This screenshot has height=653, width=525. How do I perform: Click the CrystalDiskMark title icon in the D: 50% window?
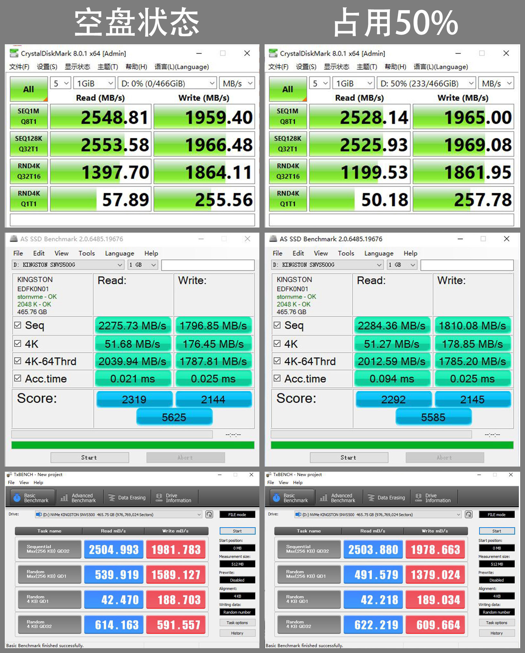(273, 53)
